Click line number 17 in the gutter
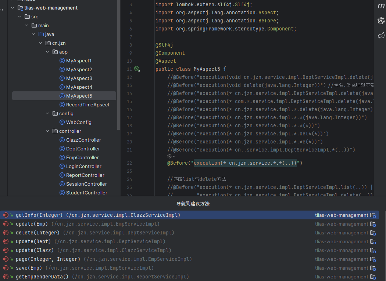The image size is (386, 281). point(129,118)
